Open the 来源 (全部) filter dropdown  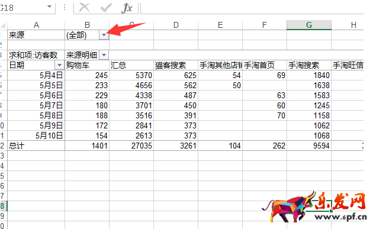click(104, 35)
